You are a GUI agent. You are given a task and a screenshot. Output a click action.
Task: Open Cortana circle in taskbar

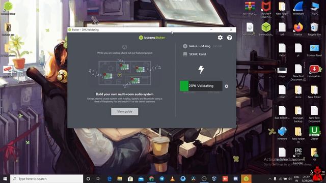click(88, 178)
